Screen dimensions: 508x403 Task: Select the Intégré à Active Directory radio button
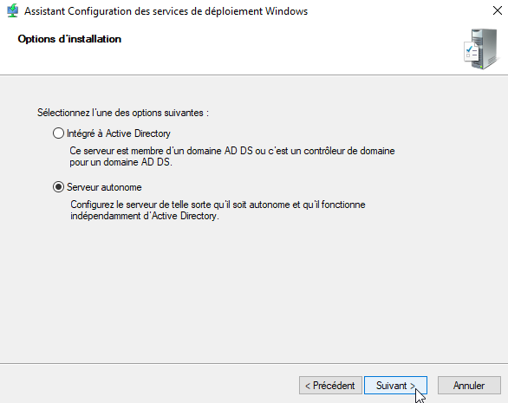coord(58,133)
